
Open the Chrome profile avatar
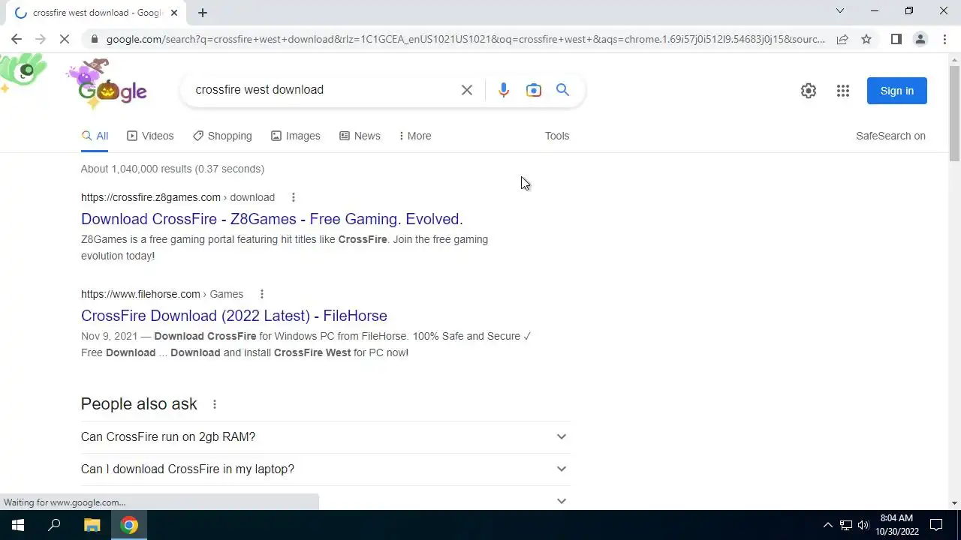tap(920, 39)
